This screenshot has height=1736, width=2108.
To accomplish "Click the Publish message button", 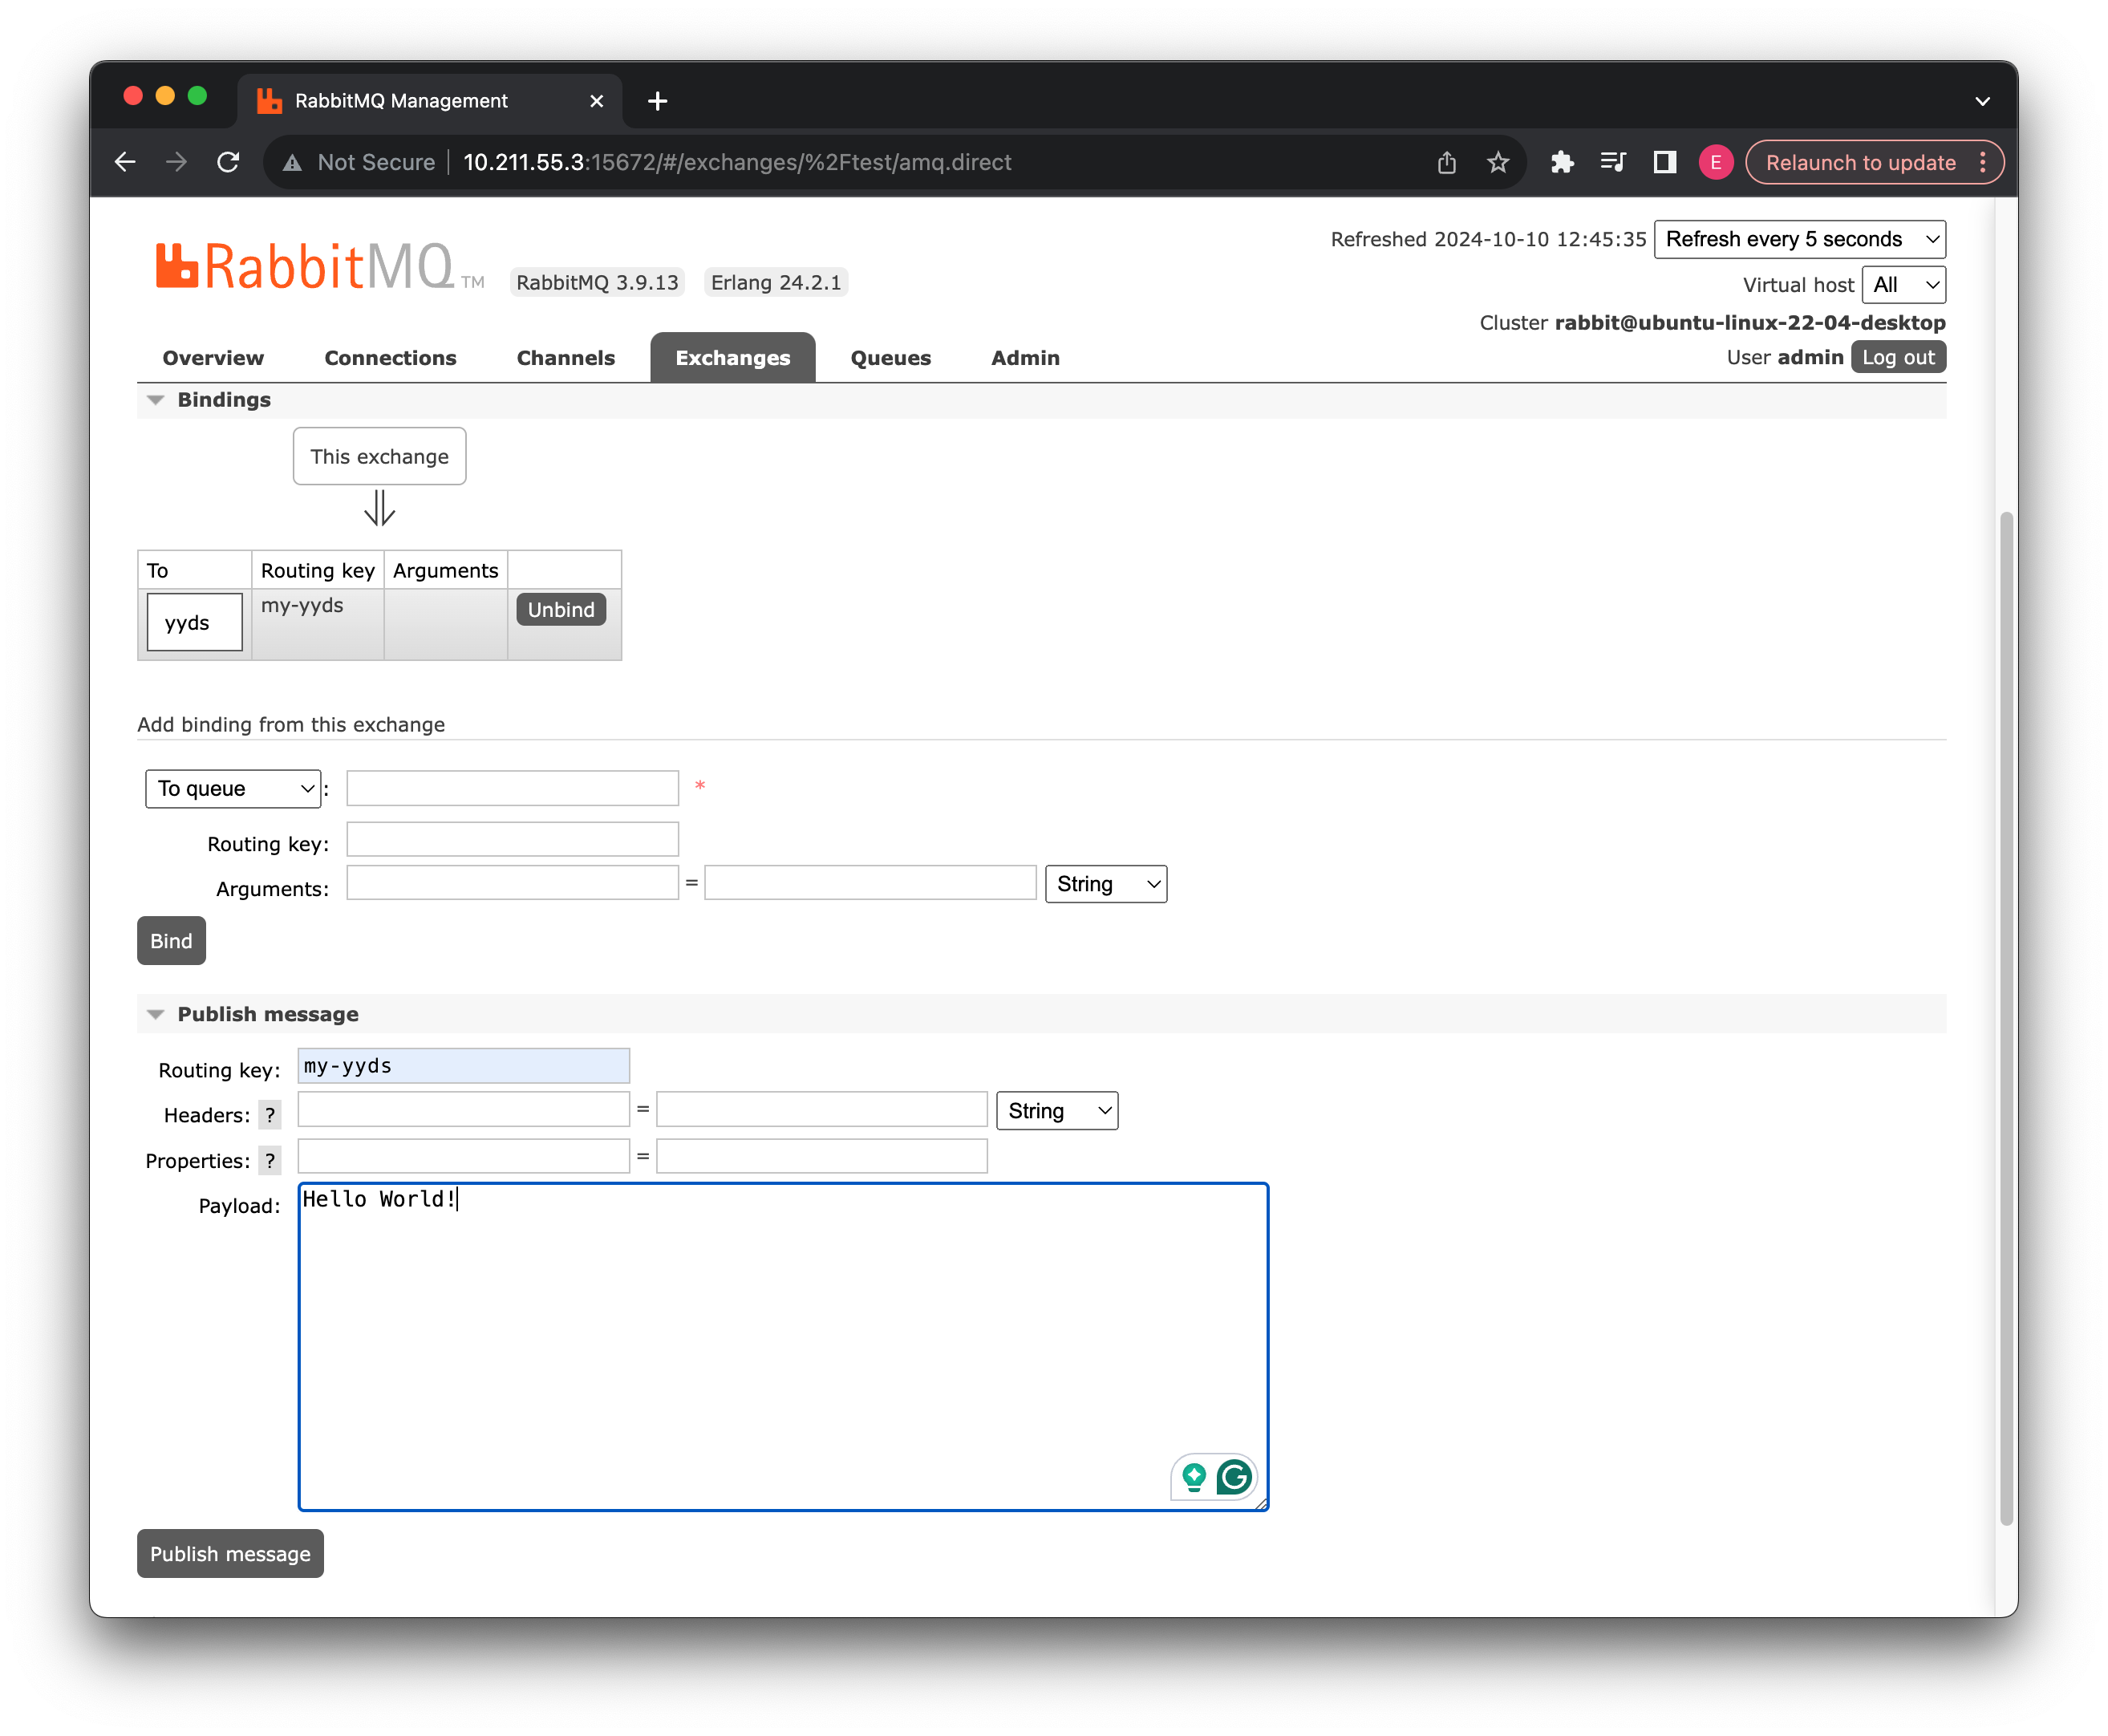I will click(x=230, y=1554).
